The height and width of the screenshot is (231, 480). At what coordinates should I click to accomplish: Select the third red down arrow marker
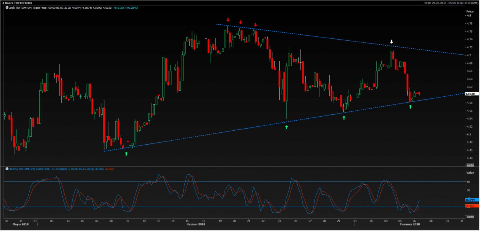(x=255, y=25)
